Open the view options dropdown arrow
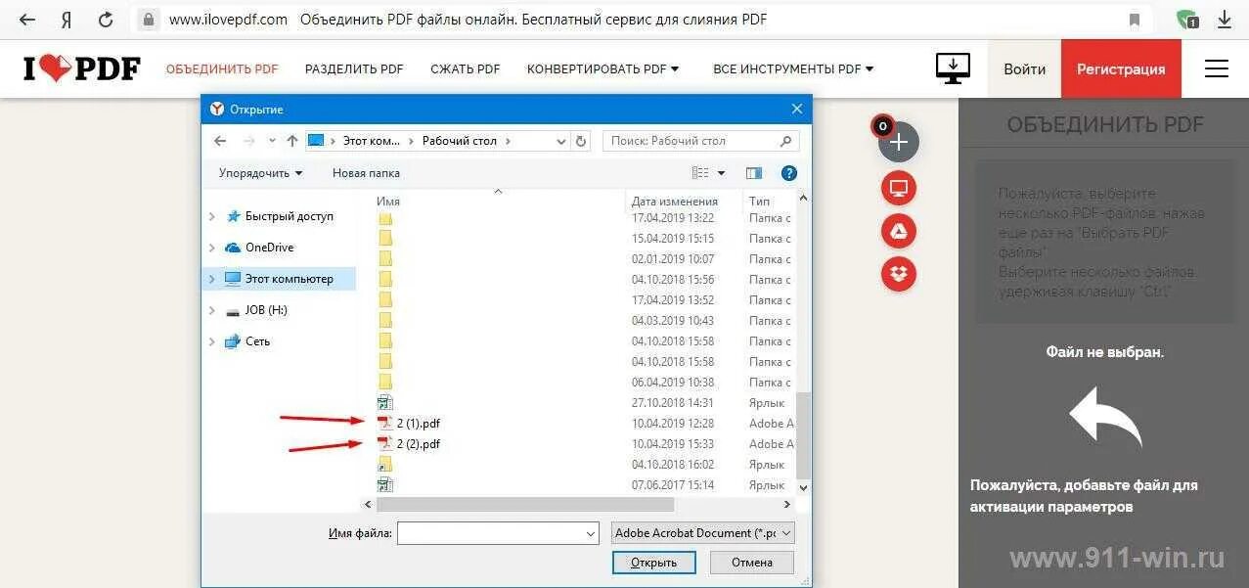Viewport: 1249px width, 588px height. (722, 173)
